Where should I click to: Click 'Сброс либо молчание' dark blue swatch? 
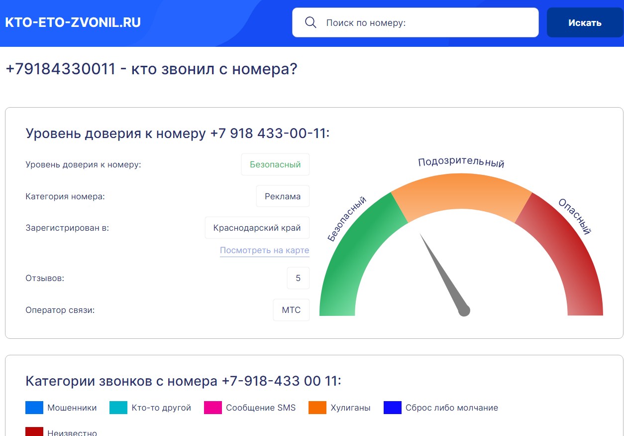click(x=393, y=408)
